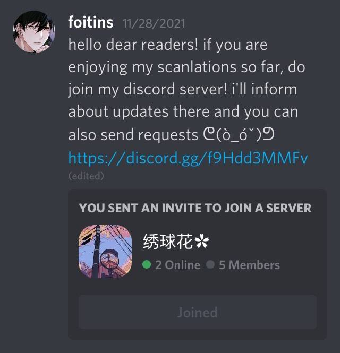Click the 绣球花 server name
Image resolution: width=340 pixels, height=353 pixels.
168,241
